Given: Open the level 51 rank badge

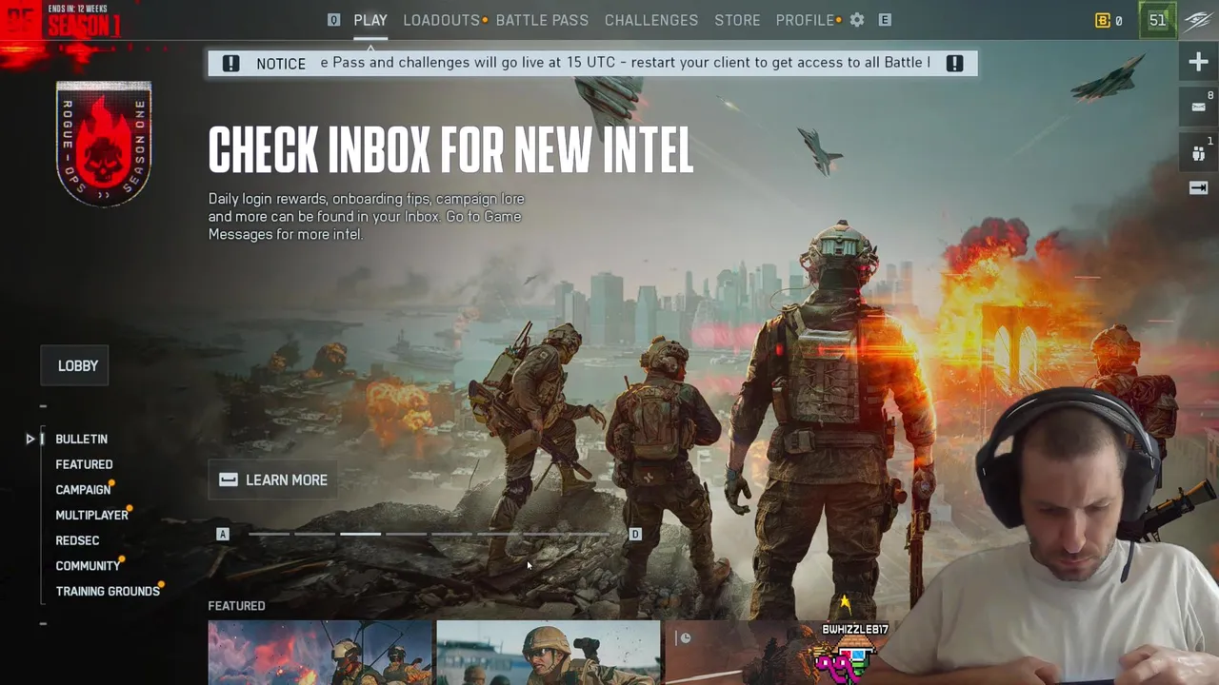Looking at the screenshot, I should pos(1157,20).
